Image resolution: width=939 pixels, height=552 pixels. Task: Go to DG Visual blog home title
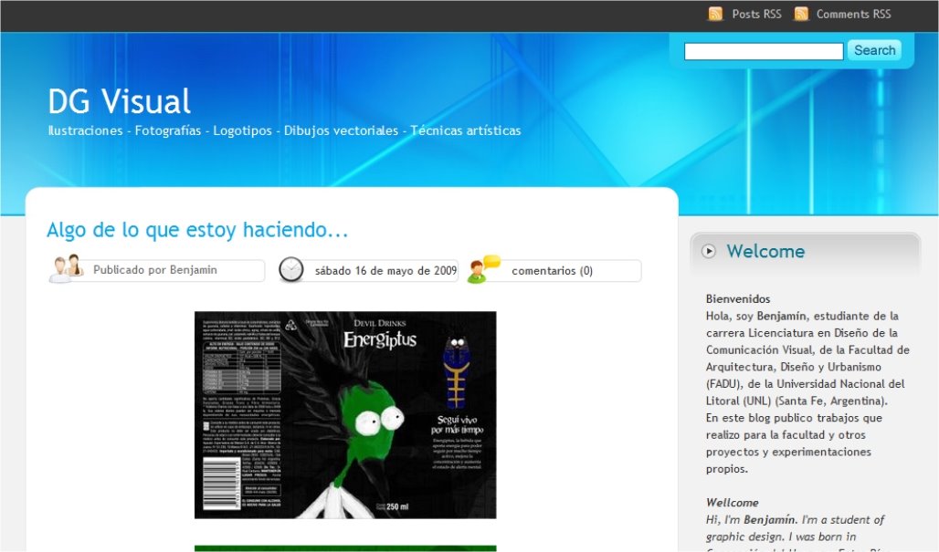119,101
